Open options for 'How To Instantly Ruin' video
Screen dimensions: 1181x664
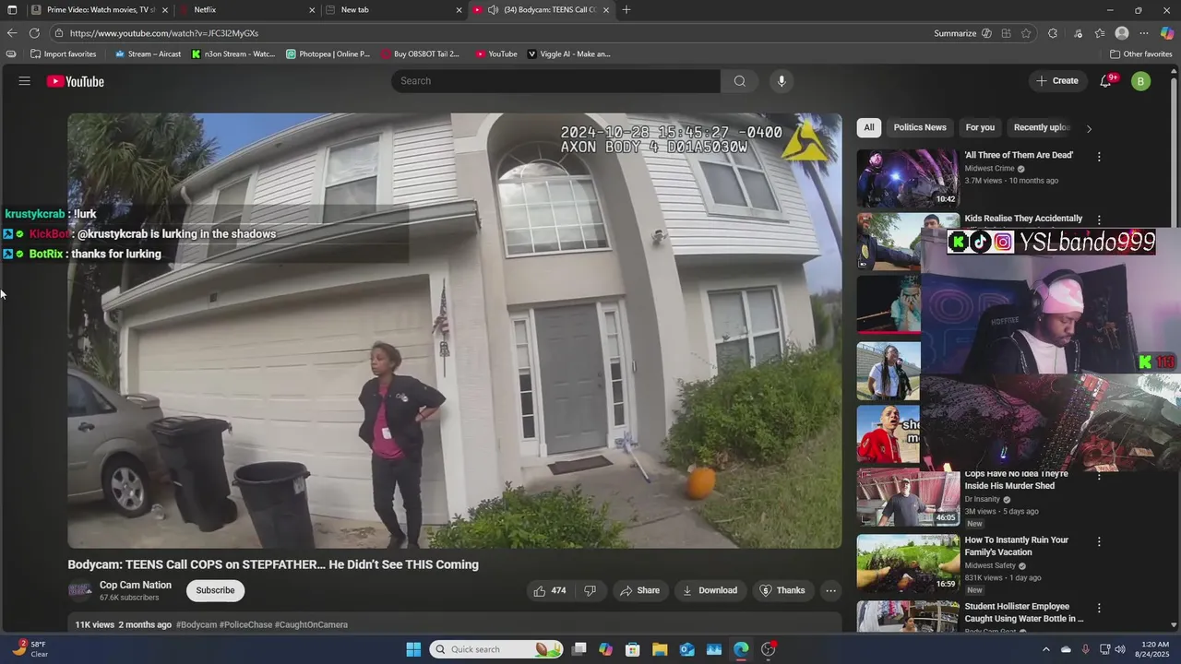tap(1099, 542)
